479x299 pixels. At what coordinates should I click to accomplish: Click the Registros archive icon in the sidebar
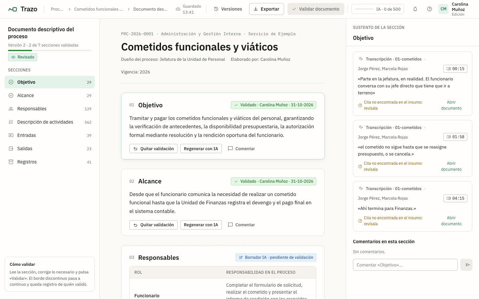coord(11,162)
